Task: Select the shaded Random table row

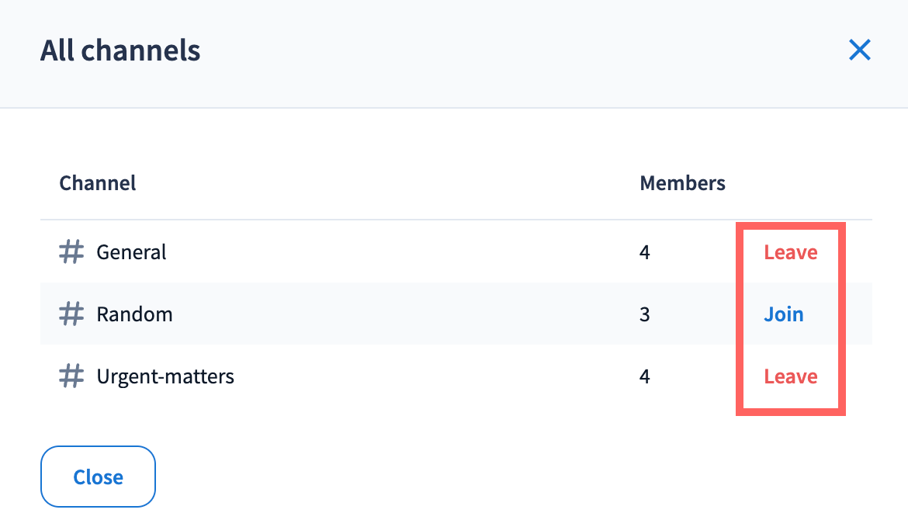Action: point(388,314)
